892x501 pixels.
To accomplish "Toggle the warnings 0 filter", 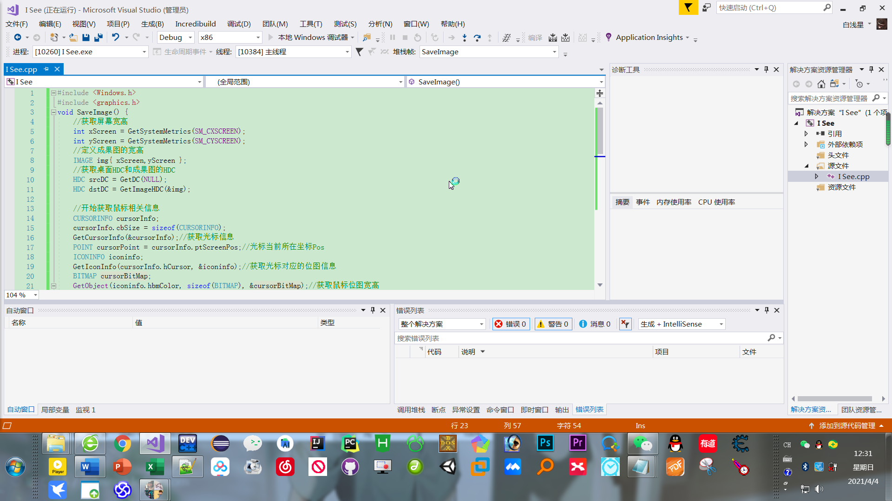I will (552, 324).
